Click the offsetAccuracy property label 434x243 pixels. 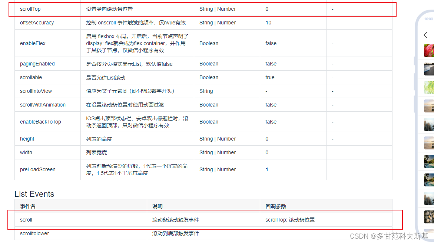tap(36, 23)
